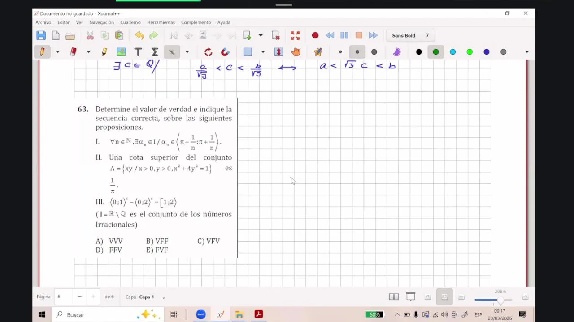Viewport: 574px width, 322px height.
Task: Choose the Insert Image tool
Action: (121, 52)
